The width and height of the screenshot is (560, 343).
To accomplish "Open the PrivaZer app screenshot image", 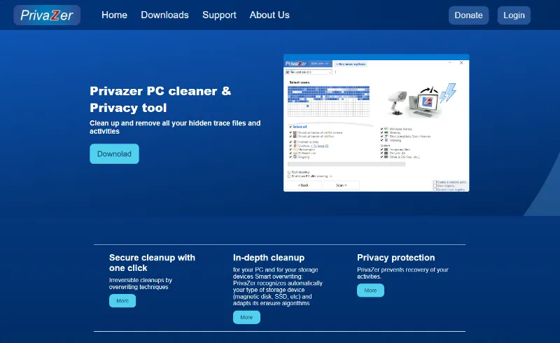I will point(376,123).
